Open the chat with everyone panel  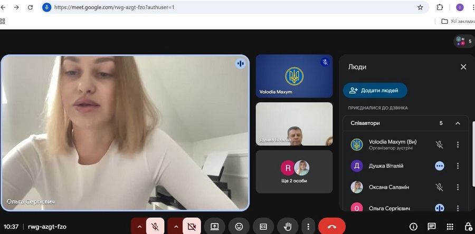(432, 227)
